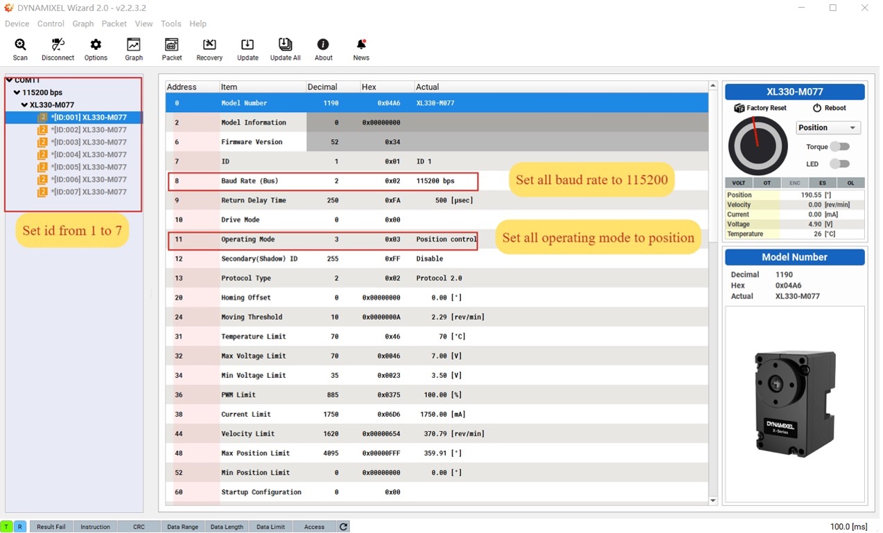883x533 pixels.
Task: Click the Result Fail status button
Action: pyautogui.click(x=51, y=527)
